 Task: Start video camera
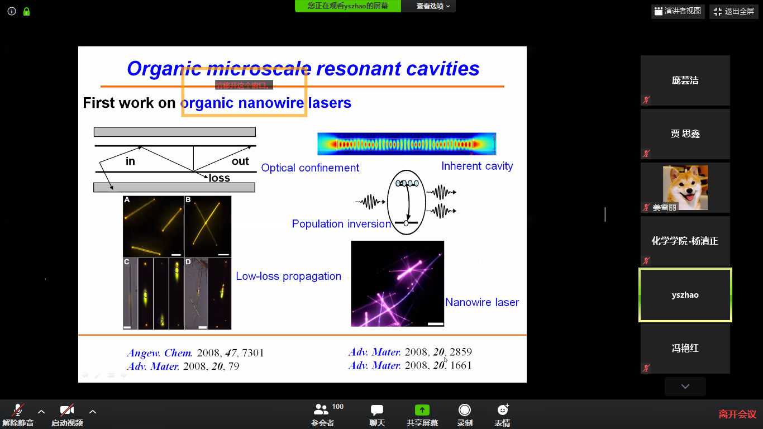67,411
